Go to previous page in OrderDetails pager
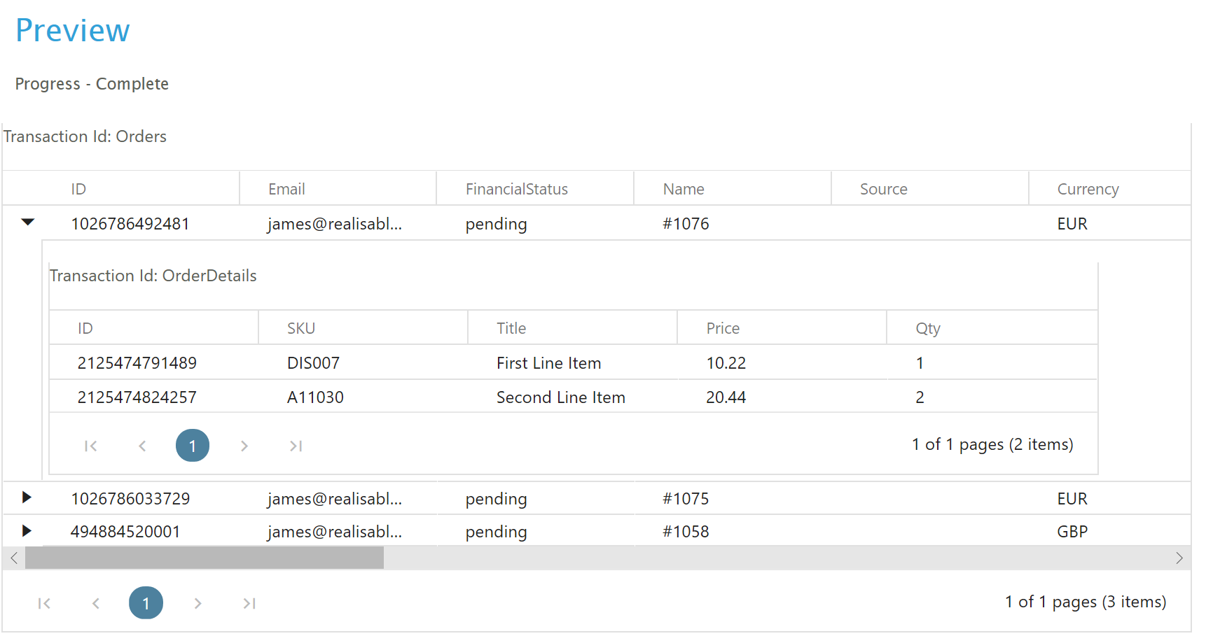This screenshot has height=636, width=1213. click(142, 446)
